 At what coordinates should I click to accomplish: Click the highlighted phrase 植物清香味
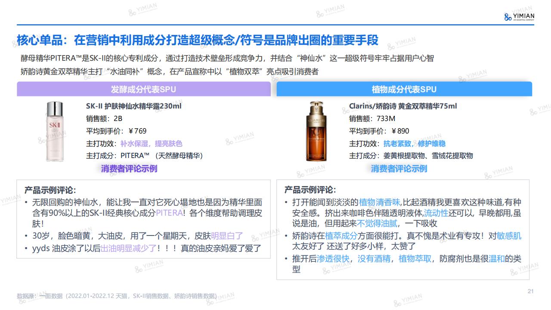pyautogui.click(x=380, y=202)
